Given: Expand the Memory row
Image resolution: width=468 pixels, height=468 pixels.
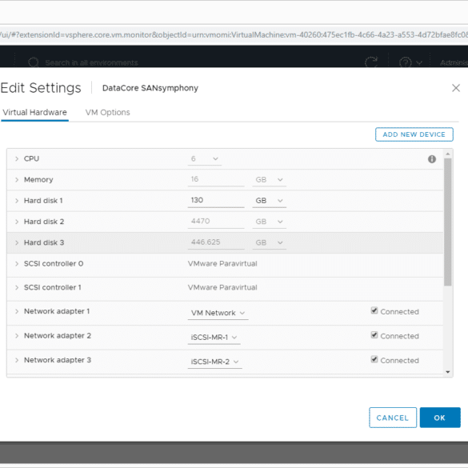Looking at the screenshot, I should pyautogui.click(x=17, y=180).
